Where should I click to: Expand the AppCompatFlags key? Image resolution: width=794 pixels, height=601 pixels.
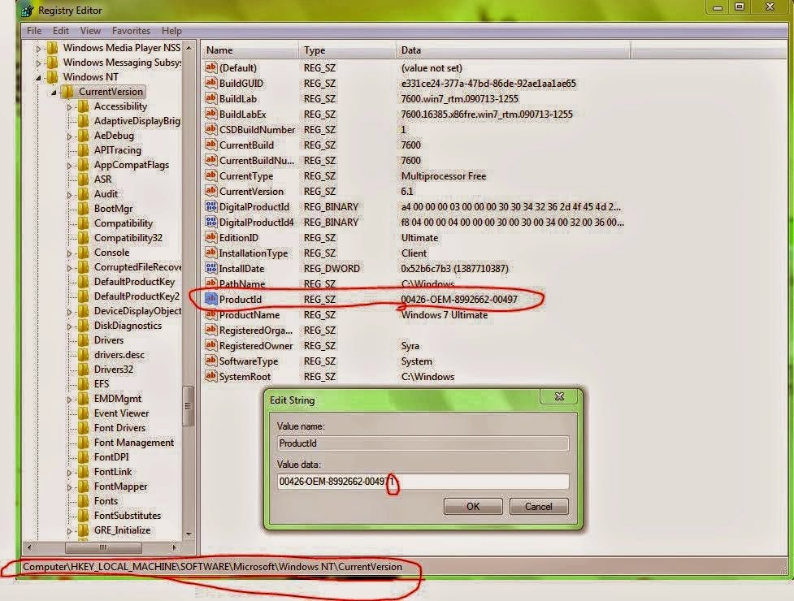pyautogui.click(x=70, y=166)
